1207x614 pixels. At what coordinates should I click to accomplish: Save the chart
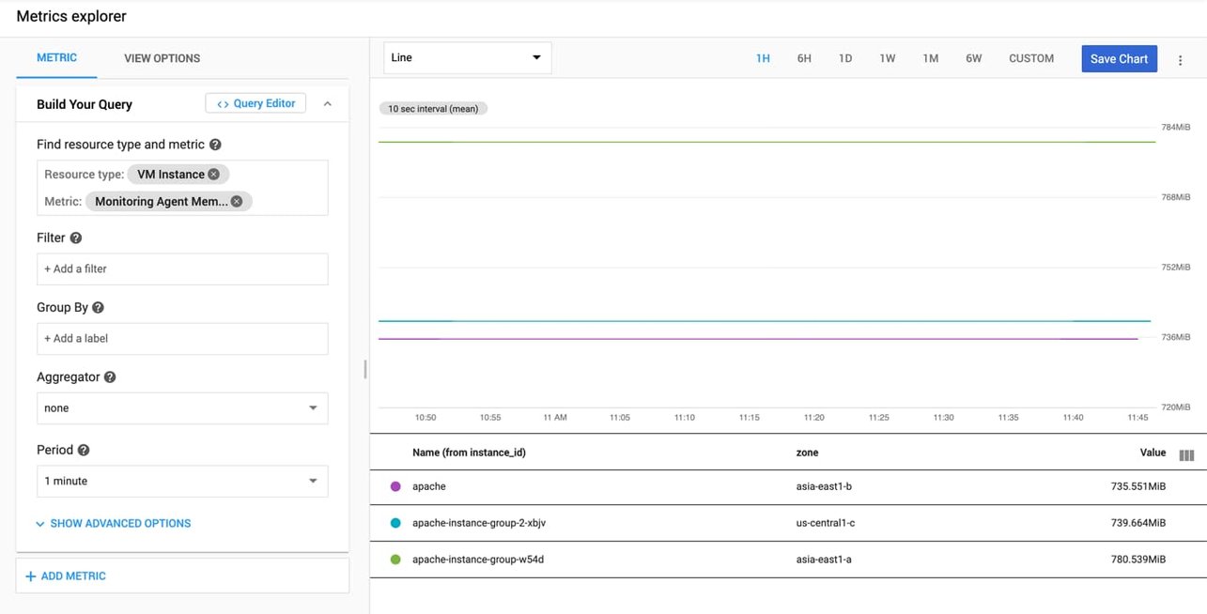point(1119,58)
